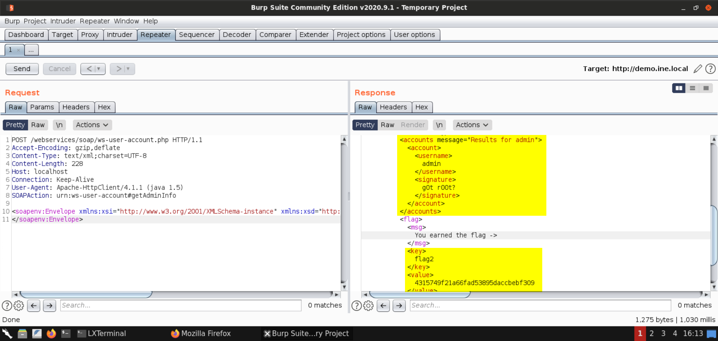Switch to the Decoder tab
The height and width of the screenshot is (341, 718).
237,35
